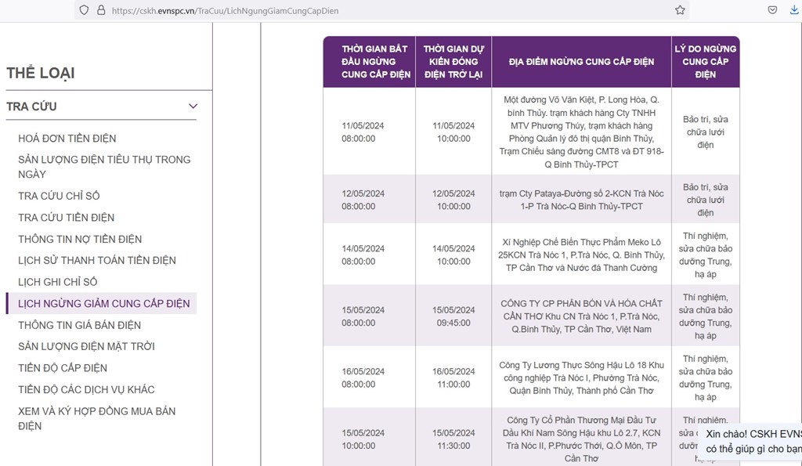Click reason cell in 14/05/2024 row
Image resolution: width=802 pixels, height=466 pixels.
tap(706, 255)
